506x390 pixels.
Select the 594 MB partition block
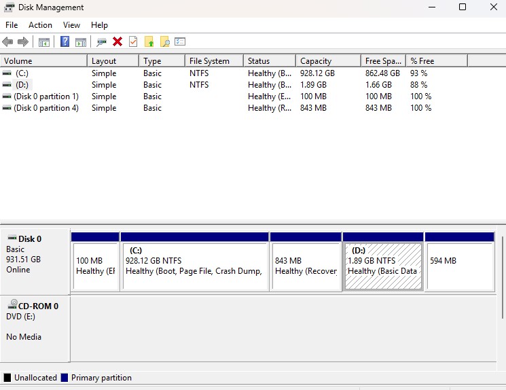pyautogui.click(x=459, y=266)
